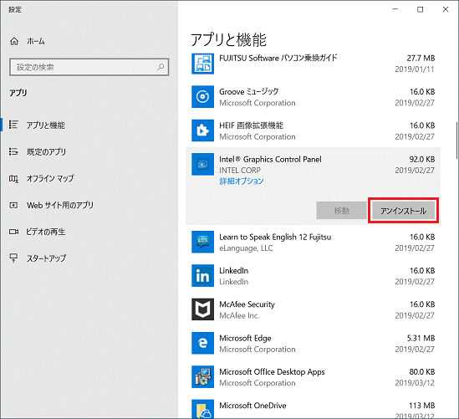Minimize the 設定 window

[x=395, y=10]
